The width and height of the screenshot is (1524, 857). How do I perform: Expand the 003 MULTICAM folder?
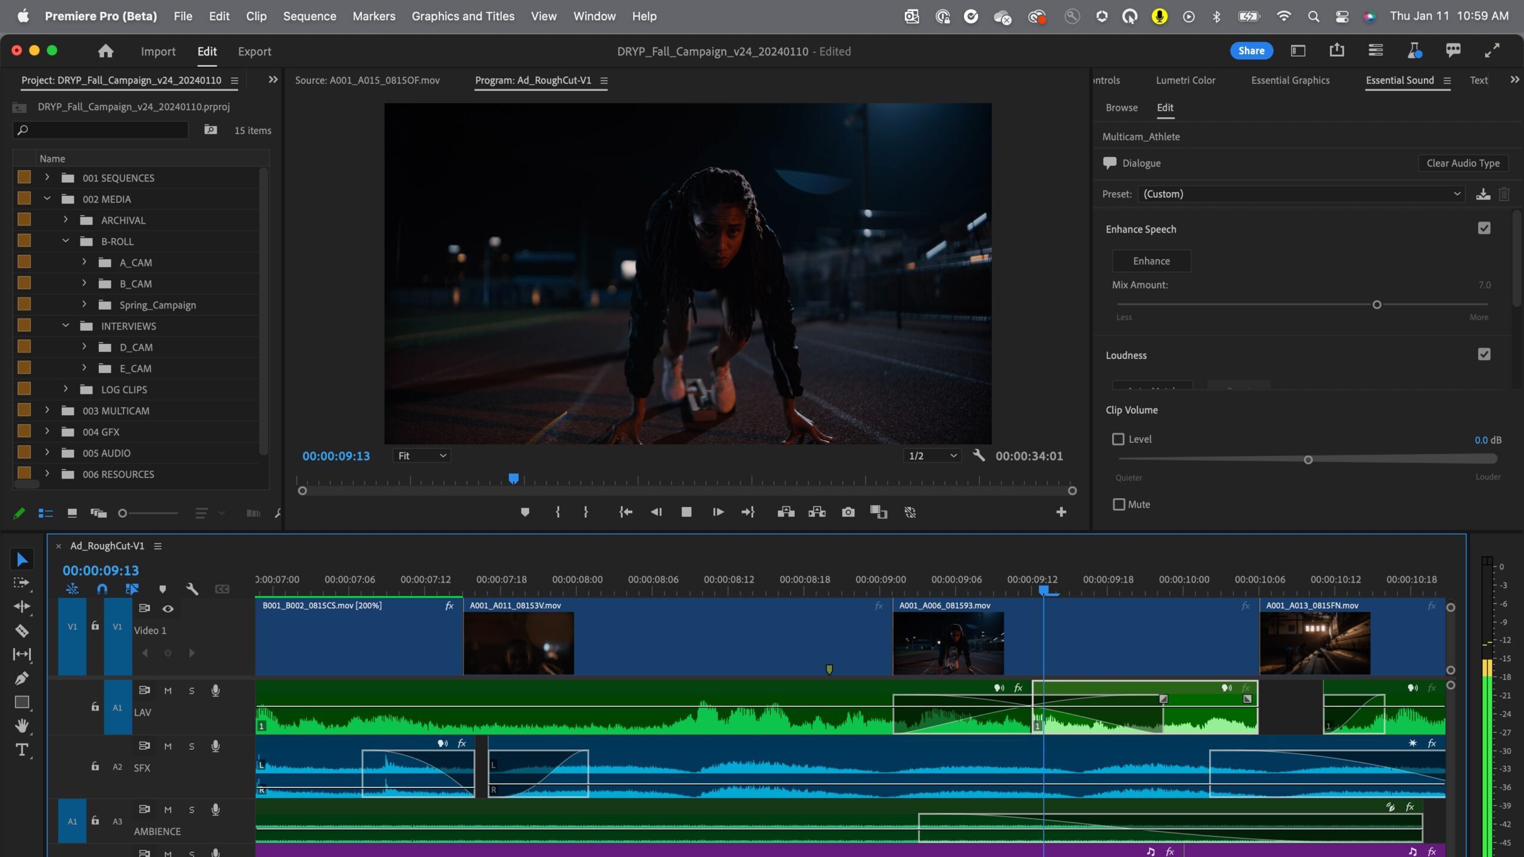(x=47, y=410)
